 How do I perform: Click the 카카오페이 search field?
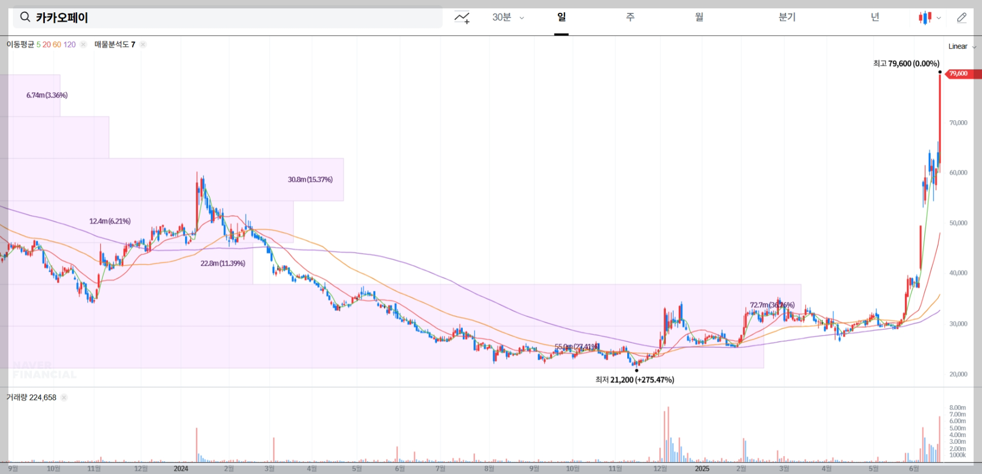pos(228,17)
